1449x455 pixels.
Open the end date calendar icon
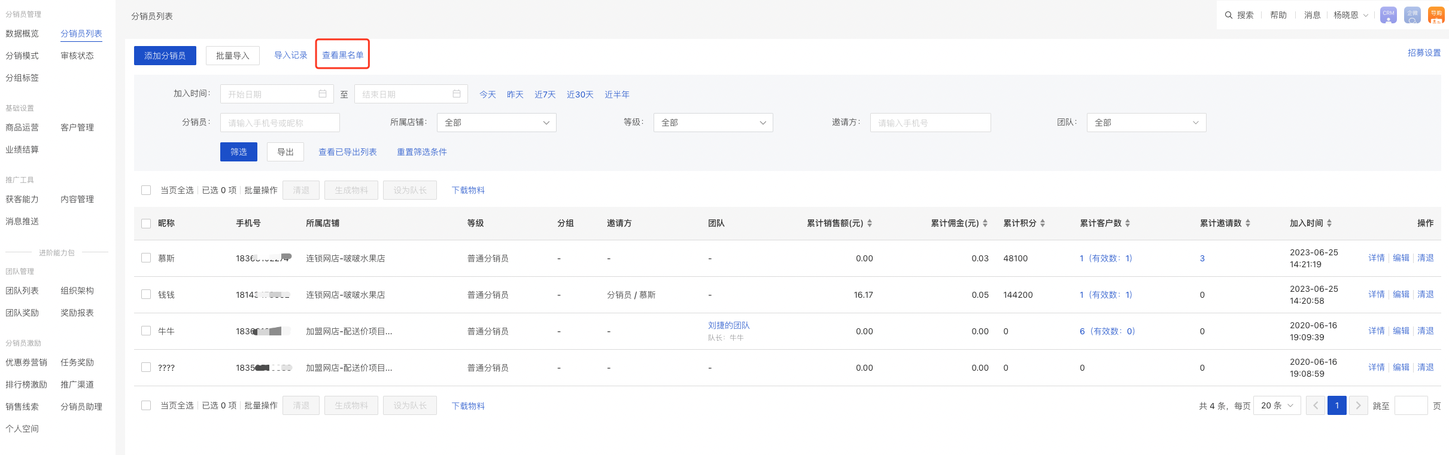click(x=456, y=94)
